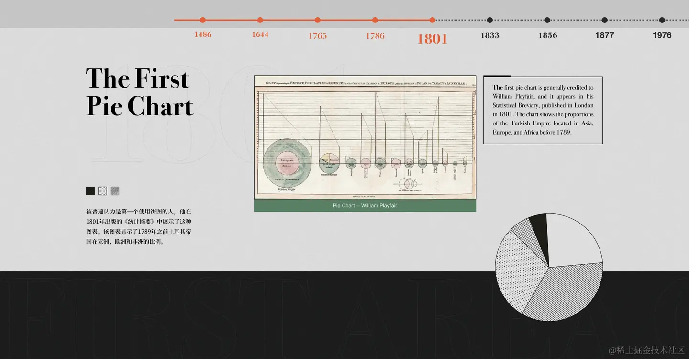Viewport: 689px width, 359px height.
Task: Jump to the 1856 timeline dot
Action: (x=547, y=20)
